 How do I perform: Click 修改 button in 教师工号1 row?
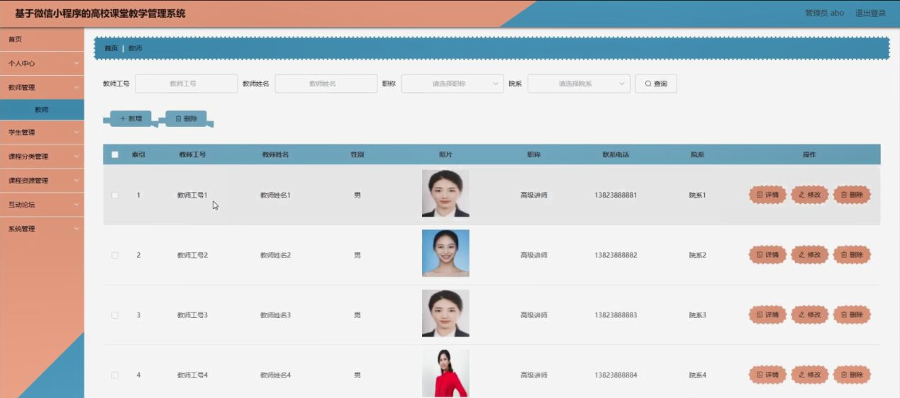tap(810, 195)
